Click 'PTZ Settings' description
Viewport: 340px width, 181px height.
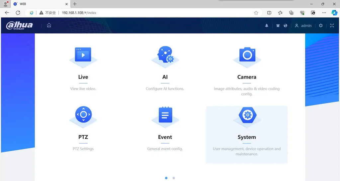(x=83, y=149)
